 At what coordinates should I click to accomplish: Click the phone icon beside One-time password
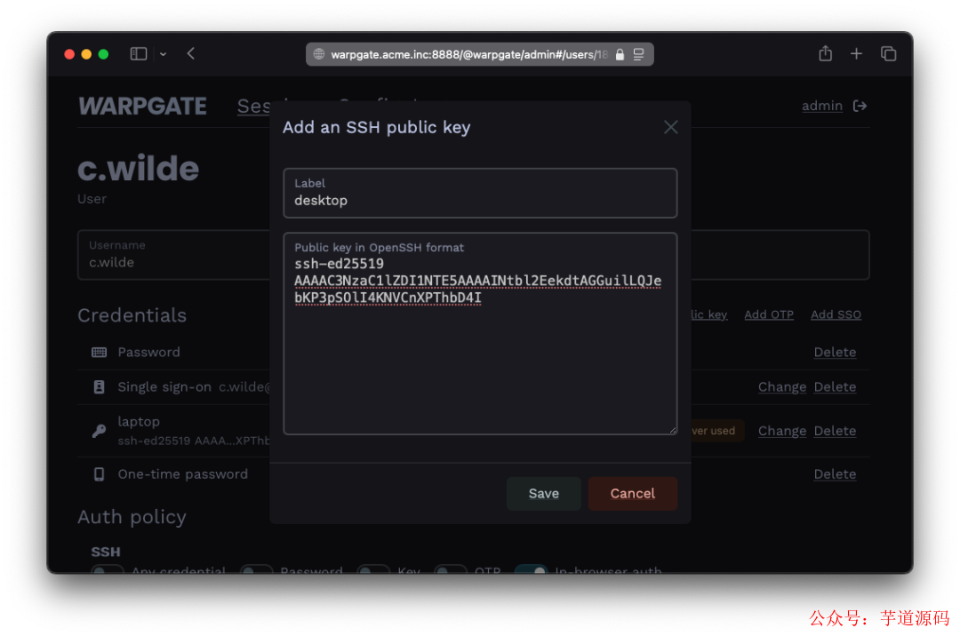(x=99, y=474)
